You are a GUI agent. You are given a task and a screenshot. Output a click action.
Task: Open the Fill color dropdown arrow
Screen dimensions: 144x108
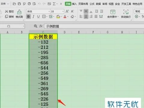(x=61, y=17)
